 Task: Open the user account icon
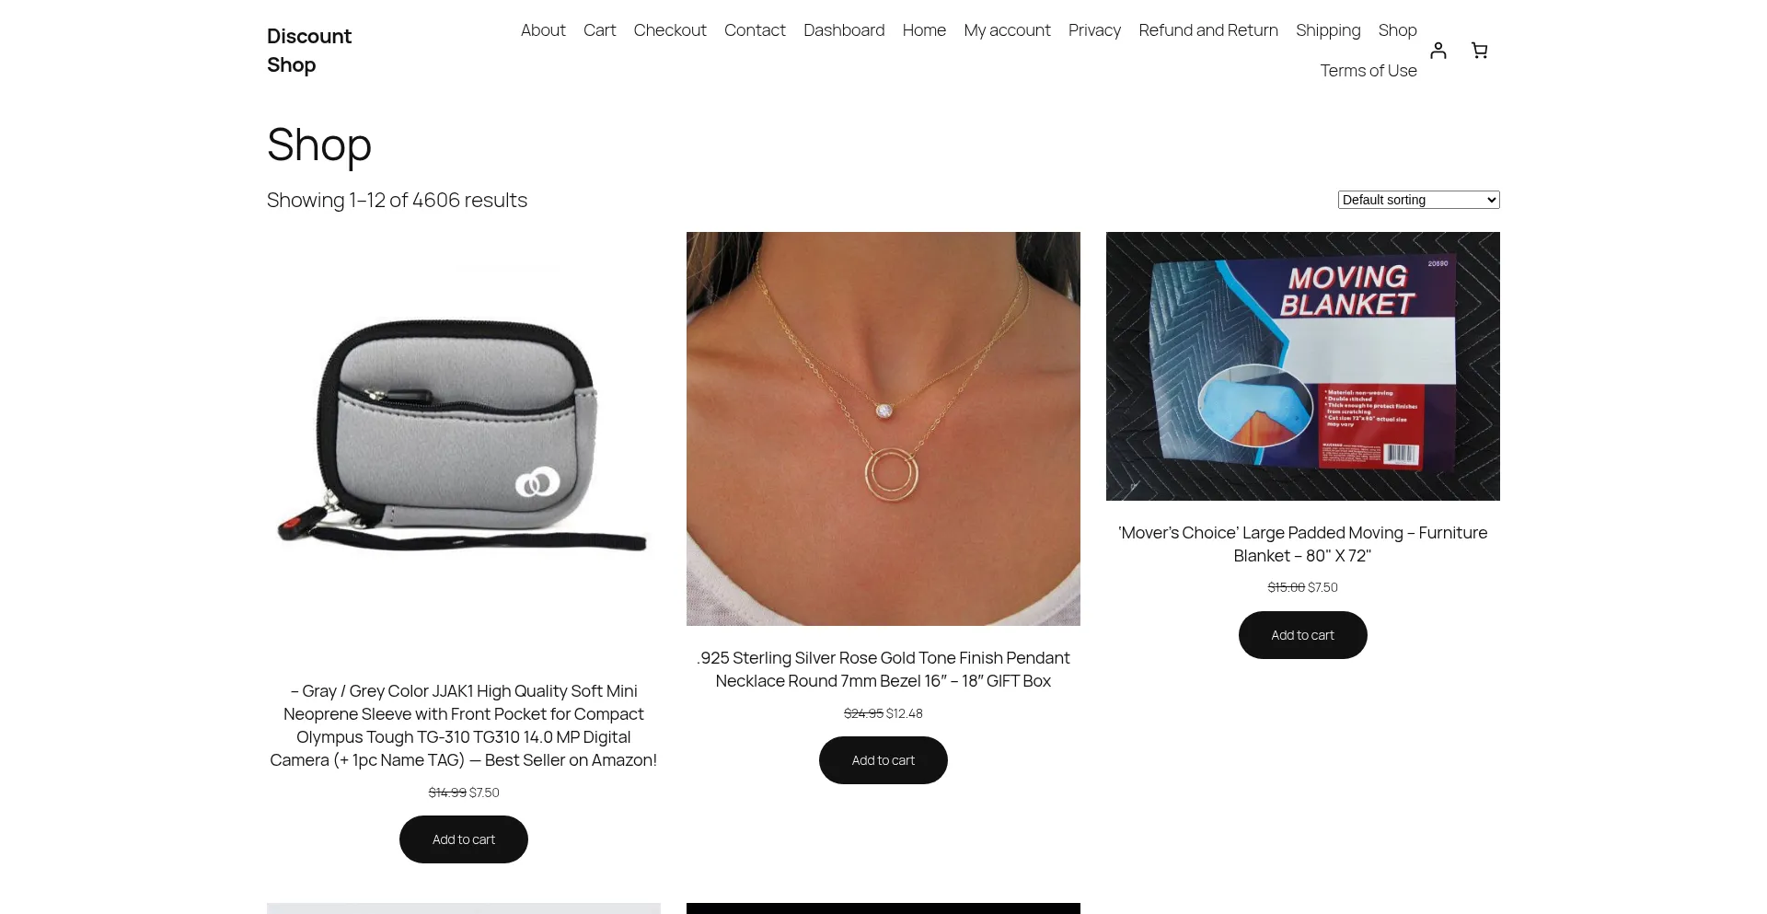(1438, 51)
